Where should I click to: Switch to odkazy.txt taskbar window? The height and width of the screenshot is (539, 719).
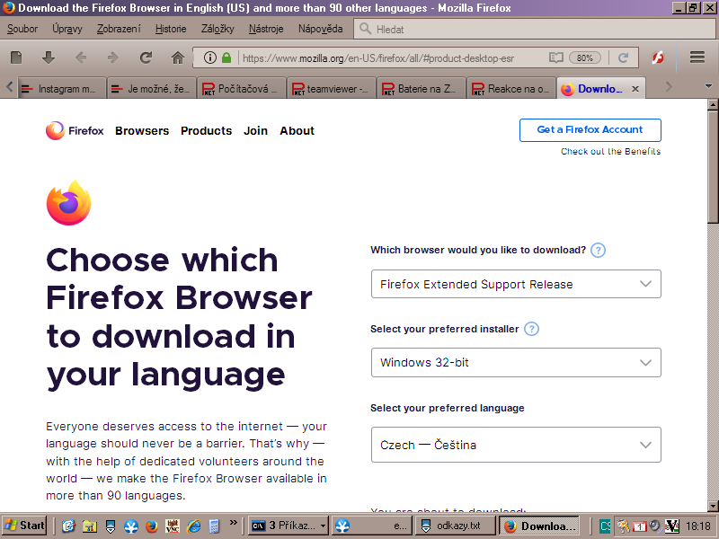click(456, 526)
